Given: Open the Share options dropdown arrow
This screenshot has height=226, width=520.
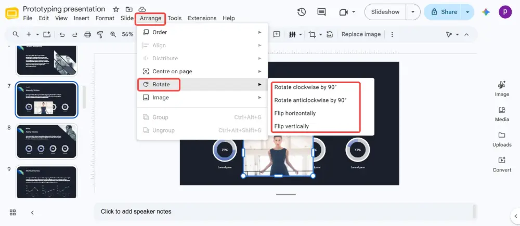Looking at the screenshot, I should (x=467, y=12).
